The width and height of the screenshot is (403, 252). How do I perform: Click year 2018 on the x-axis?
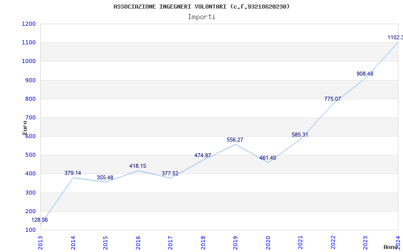[x=203, y=242]
